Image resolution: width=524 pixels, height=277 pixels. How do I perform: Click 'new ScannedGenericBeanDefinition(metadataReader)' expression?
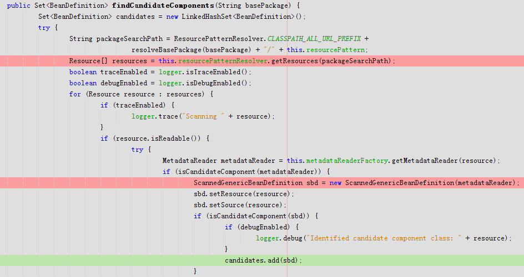coord(422,183)
